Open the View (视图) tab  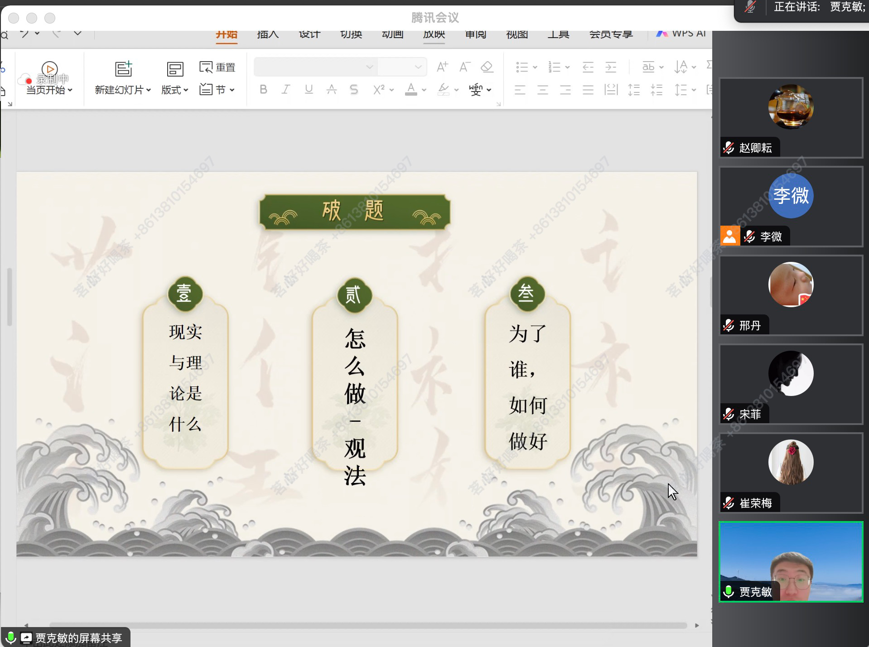pyautogui.click(x=517, y=35)
